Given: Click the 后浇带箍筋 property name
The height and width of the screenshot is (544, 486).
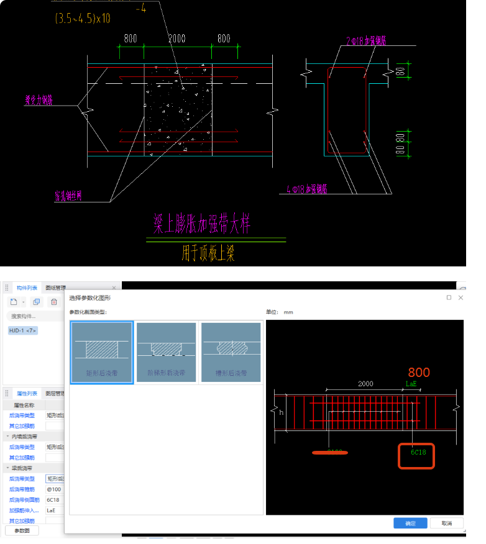Looking at the screenshot, I should click(22, 489).
